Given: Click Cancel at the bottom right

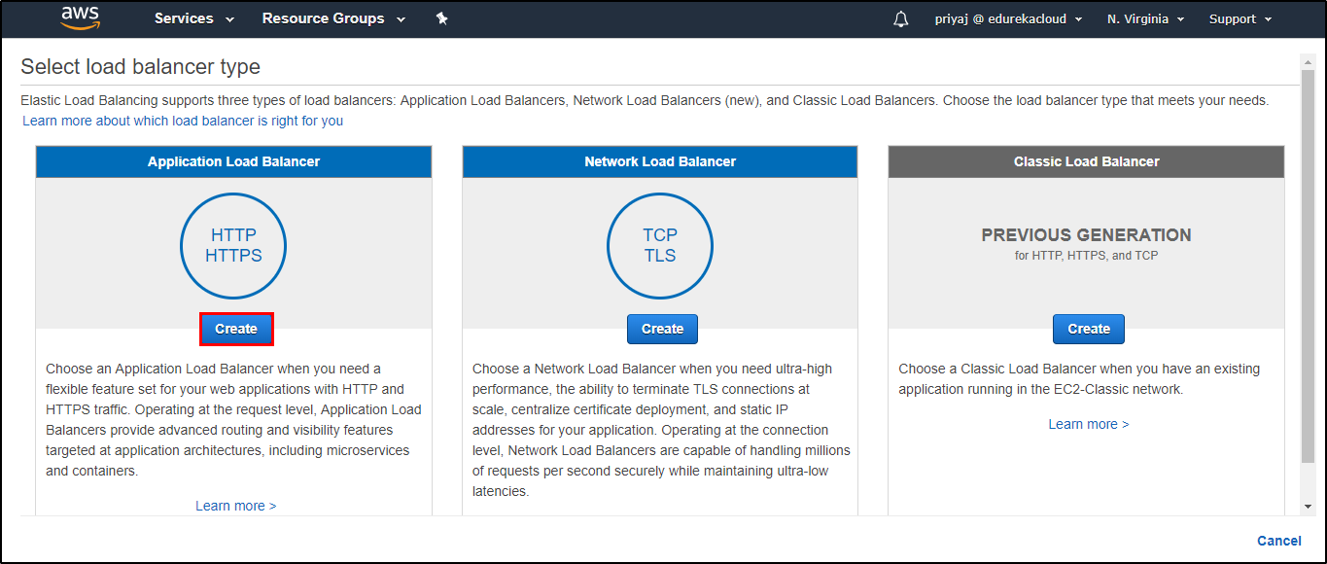Looking at the screenshot, I should tap(1278, 541).
